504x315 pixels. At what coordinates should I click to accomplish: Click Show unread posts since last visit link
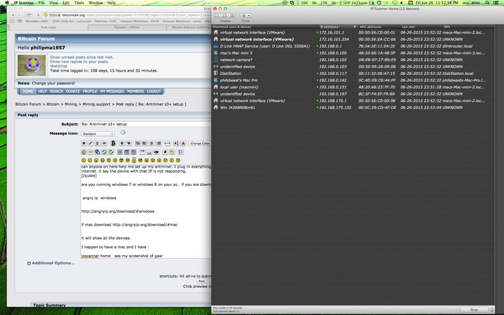pyautogui.click(x=82, y=57)
